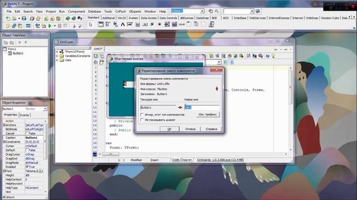The image size is (357, 200).
Task: Check 'Не показывать диалог' checkbox
Action: pyautogui.click(x=142, y=120)
